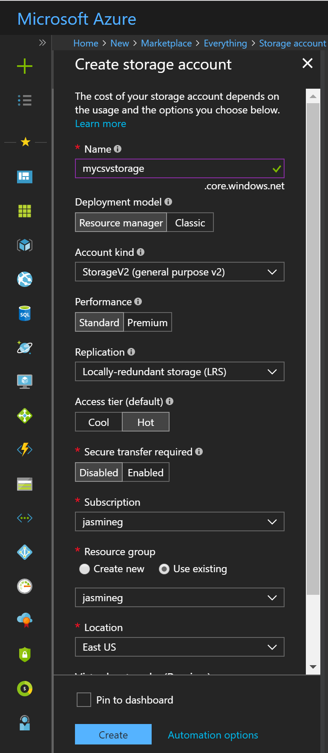Open Security Center green shield icon

pyautogui.click(x=25, y=654)
